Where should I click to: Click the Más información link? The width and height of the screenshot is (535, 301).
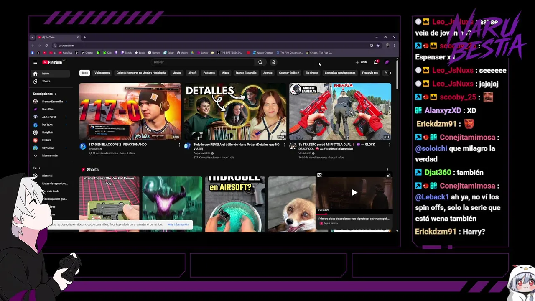[178, 224]
